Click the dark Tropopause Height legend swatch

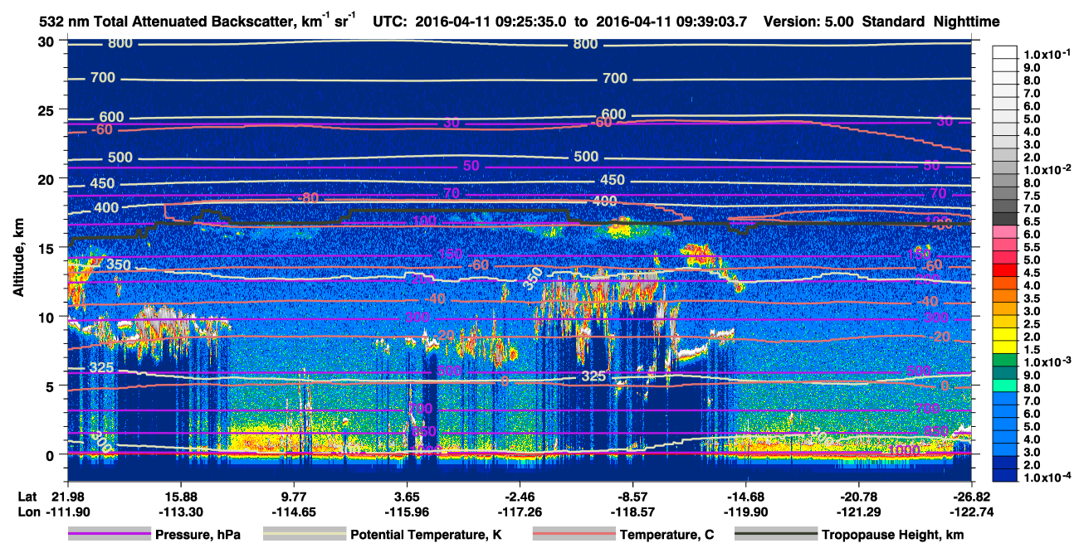pyautogui.click(x=775, y=535)
